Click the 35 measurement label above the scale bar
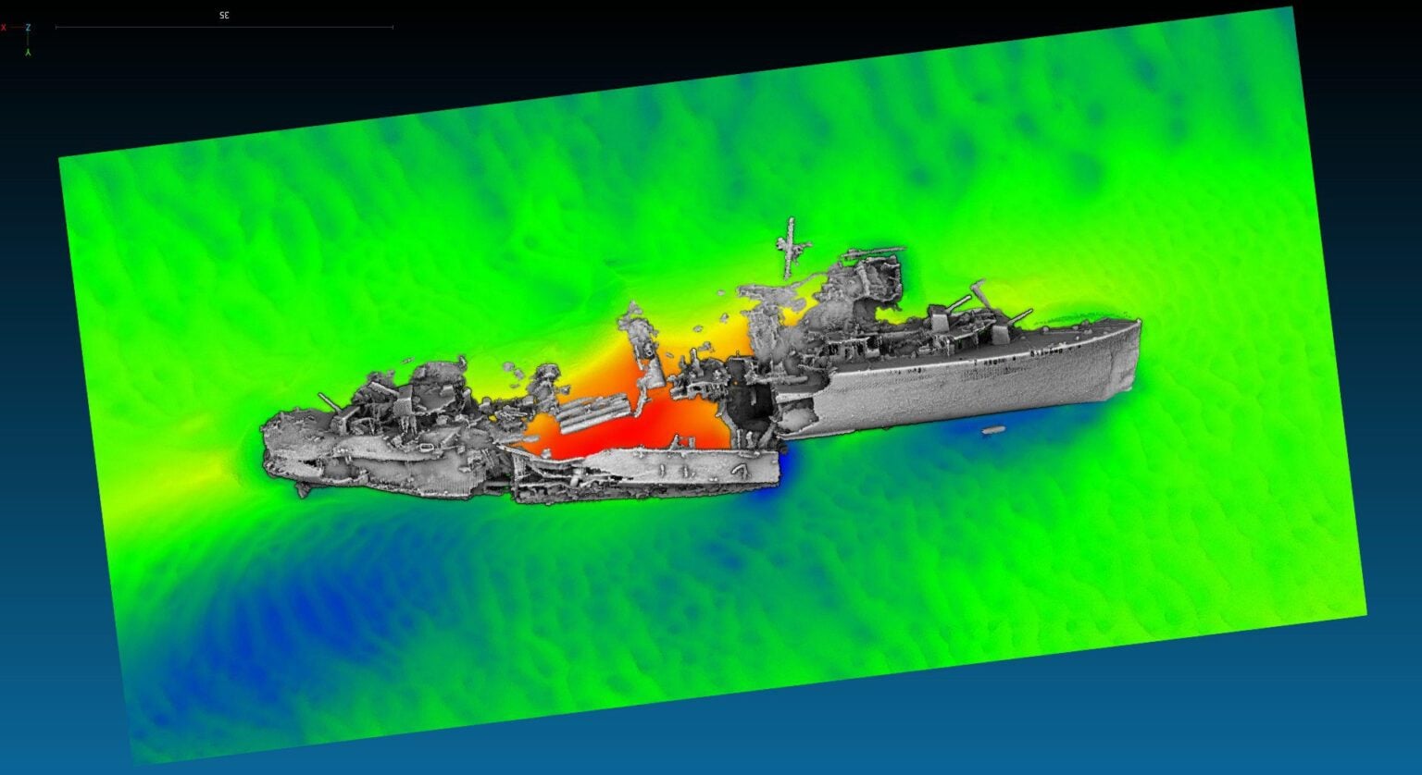The height and width of the screenshot is (775, 1422). 222,15
